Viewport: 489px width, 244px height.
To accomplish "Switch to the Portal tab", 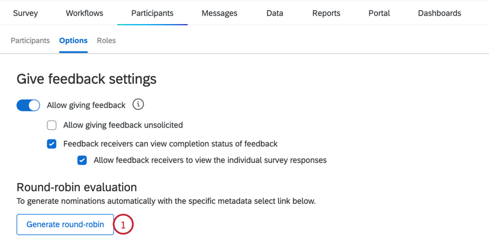I will [379, 13].
